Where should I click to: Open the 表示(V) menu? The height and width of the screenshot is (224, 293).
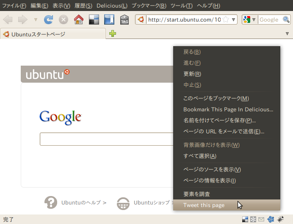coord(61,6)
